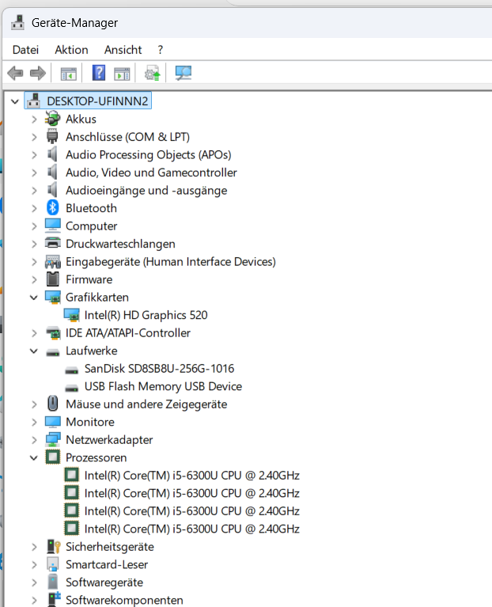Screen dimensions: 492x607
Task: Expand the Softwaregeräte category
Action: pos(34,582)
